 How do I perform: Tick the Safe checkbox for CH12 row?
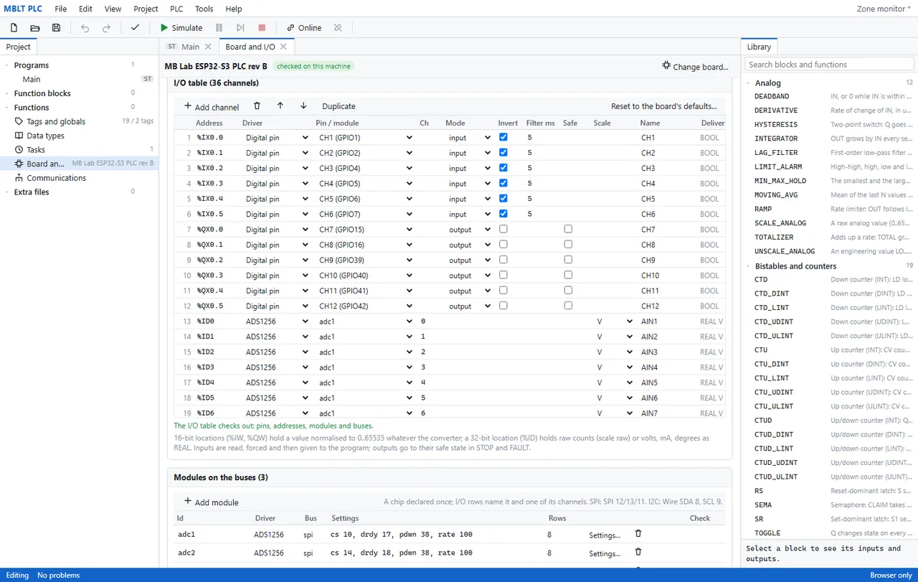click(568, 305)
